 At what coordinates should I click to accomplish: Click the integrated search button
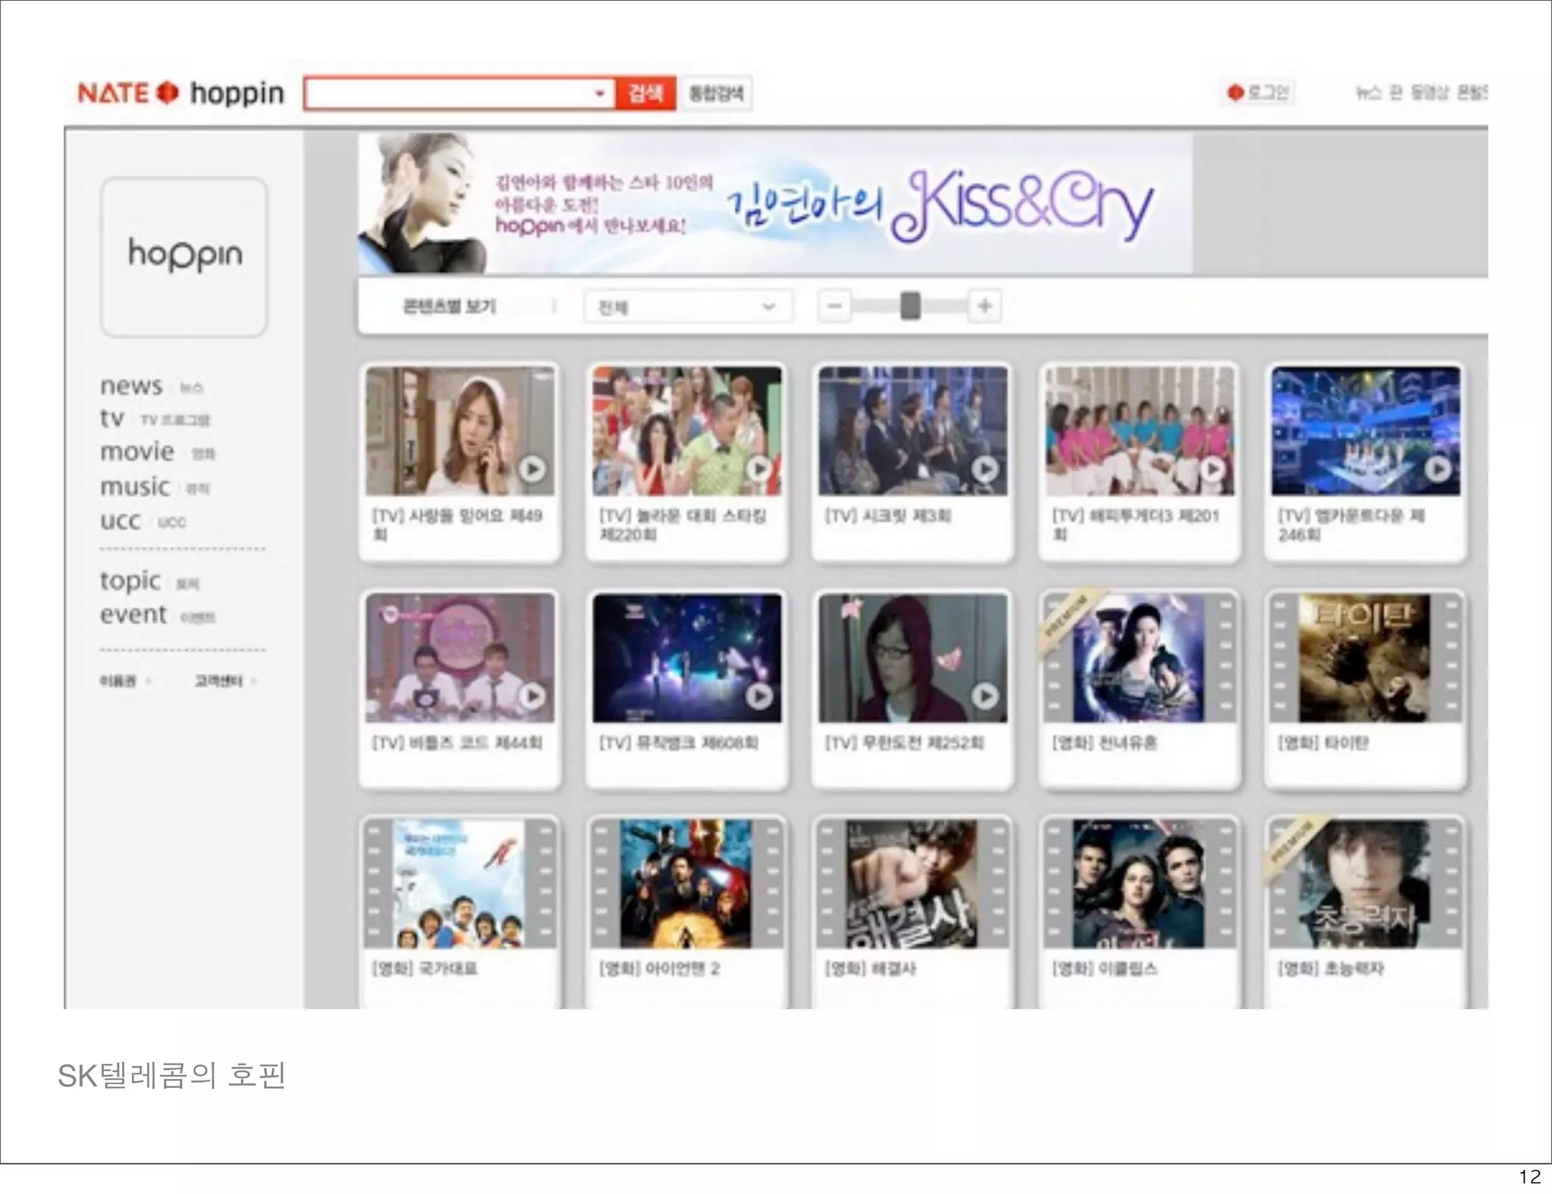[x=715, y=93]
